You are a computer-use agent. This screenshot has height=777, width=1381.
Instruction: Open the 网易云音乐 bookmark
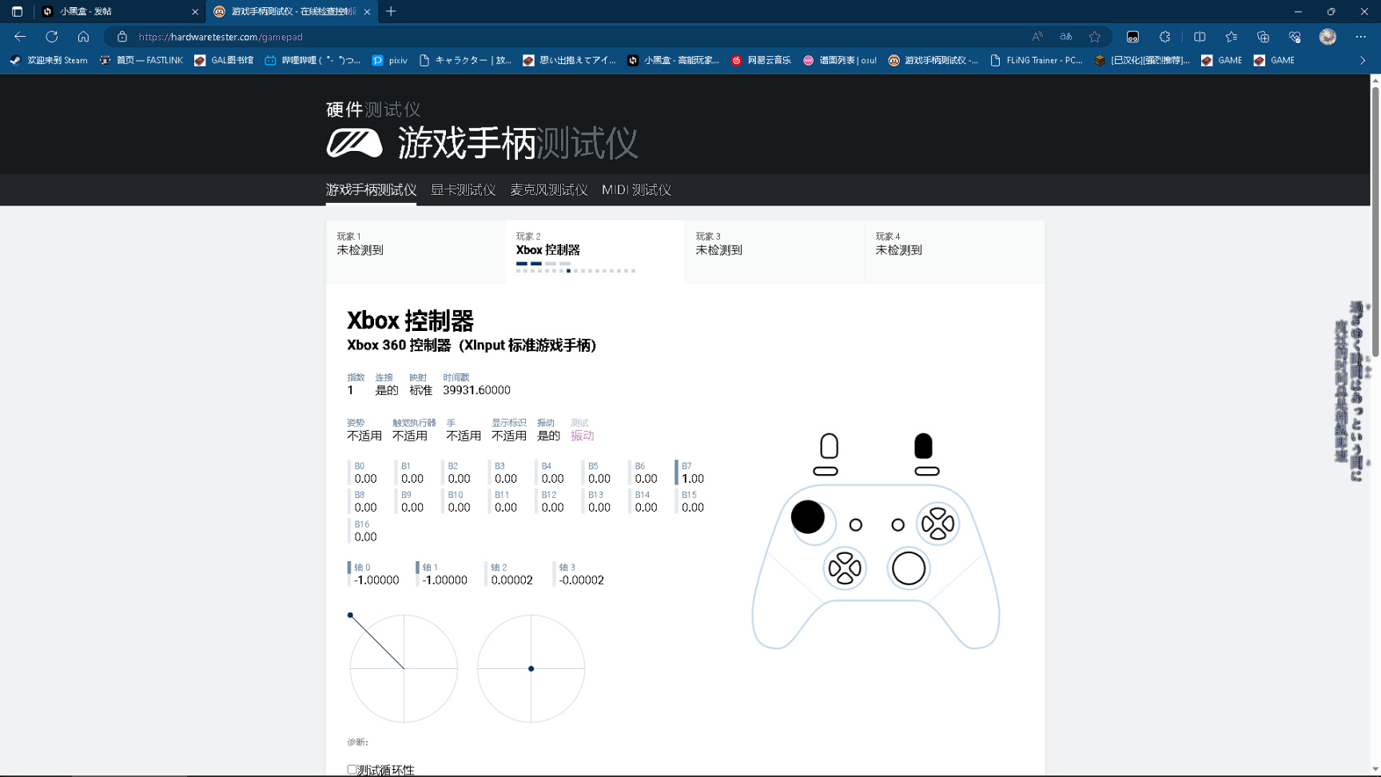click(761, 60)
